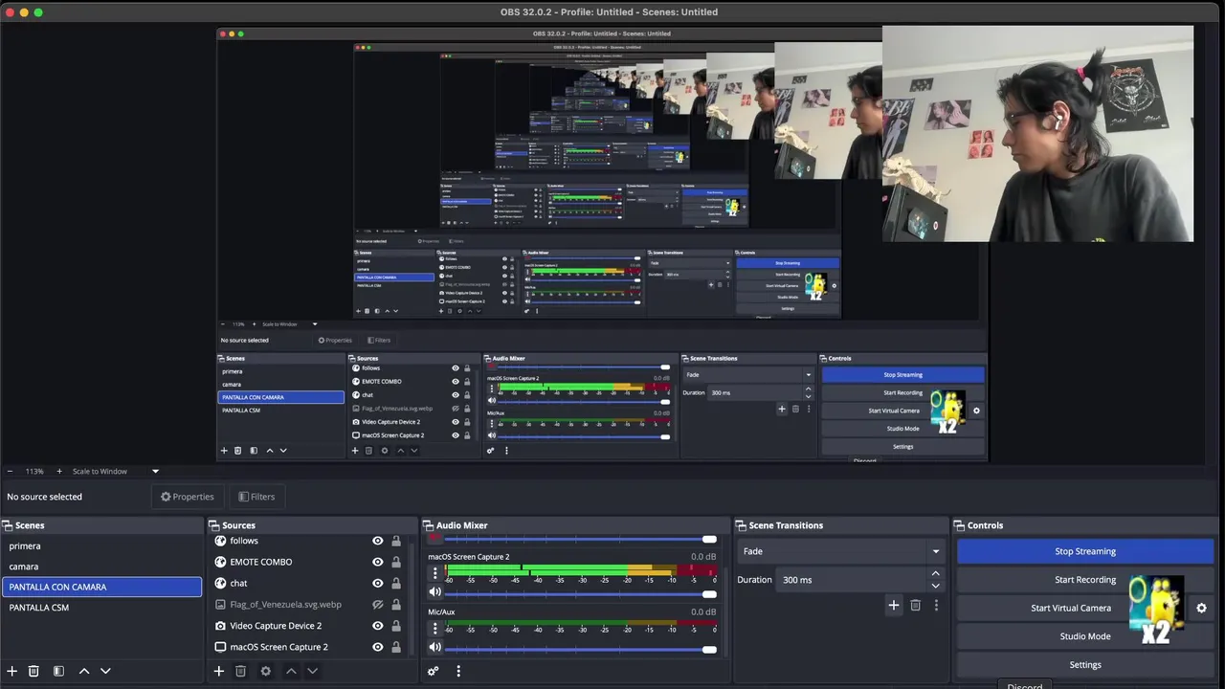Open Mic/Aux mixer options dots
The image size is (1225, 689).
[x=435, y=628]
